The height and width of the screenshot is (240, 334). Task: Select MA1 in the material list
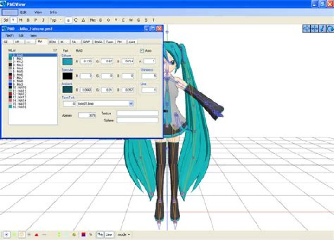pos(33,58)
